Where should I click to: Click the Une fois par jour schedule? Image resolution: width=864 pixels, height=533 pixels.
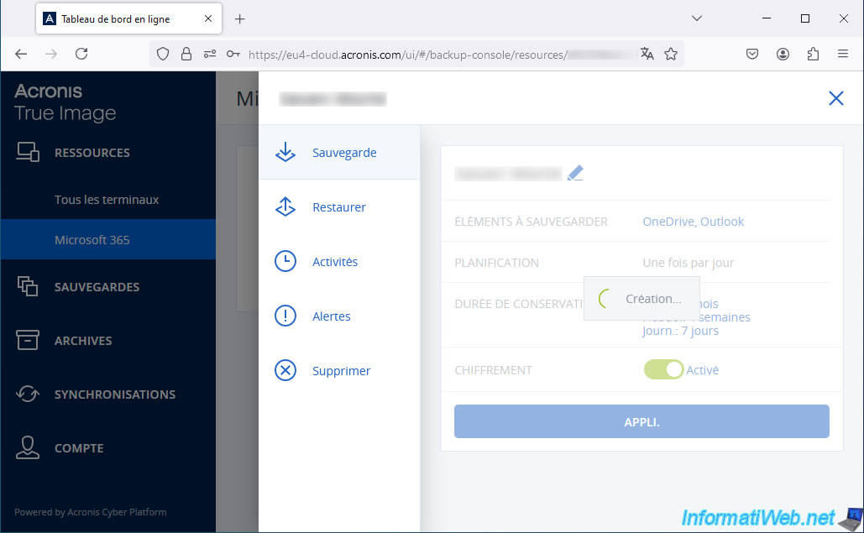point(689,263)
